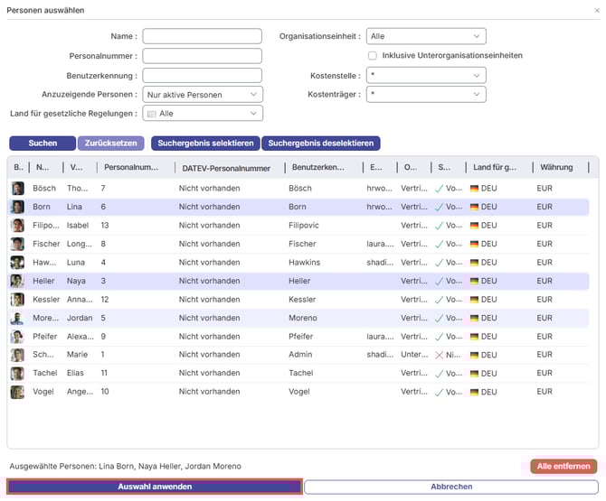This screenshot has height=501, width=606.
Task: Close the Personen auswählen dialog
Action: coord(596,10)
